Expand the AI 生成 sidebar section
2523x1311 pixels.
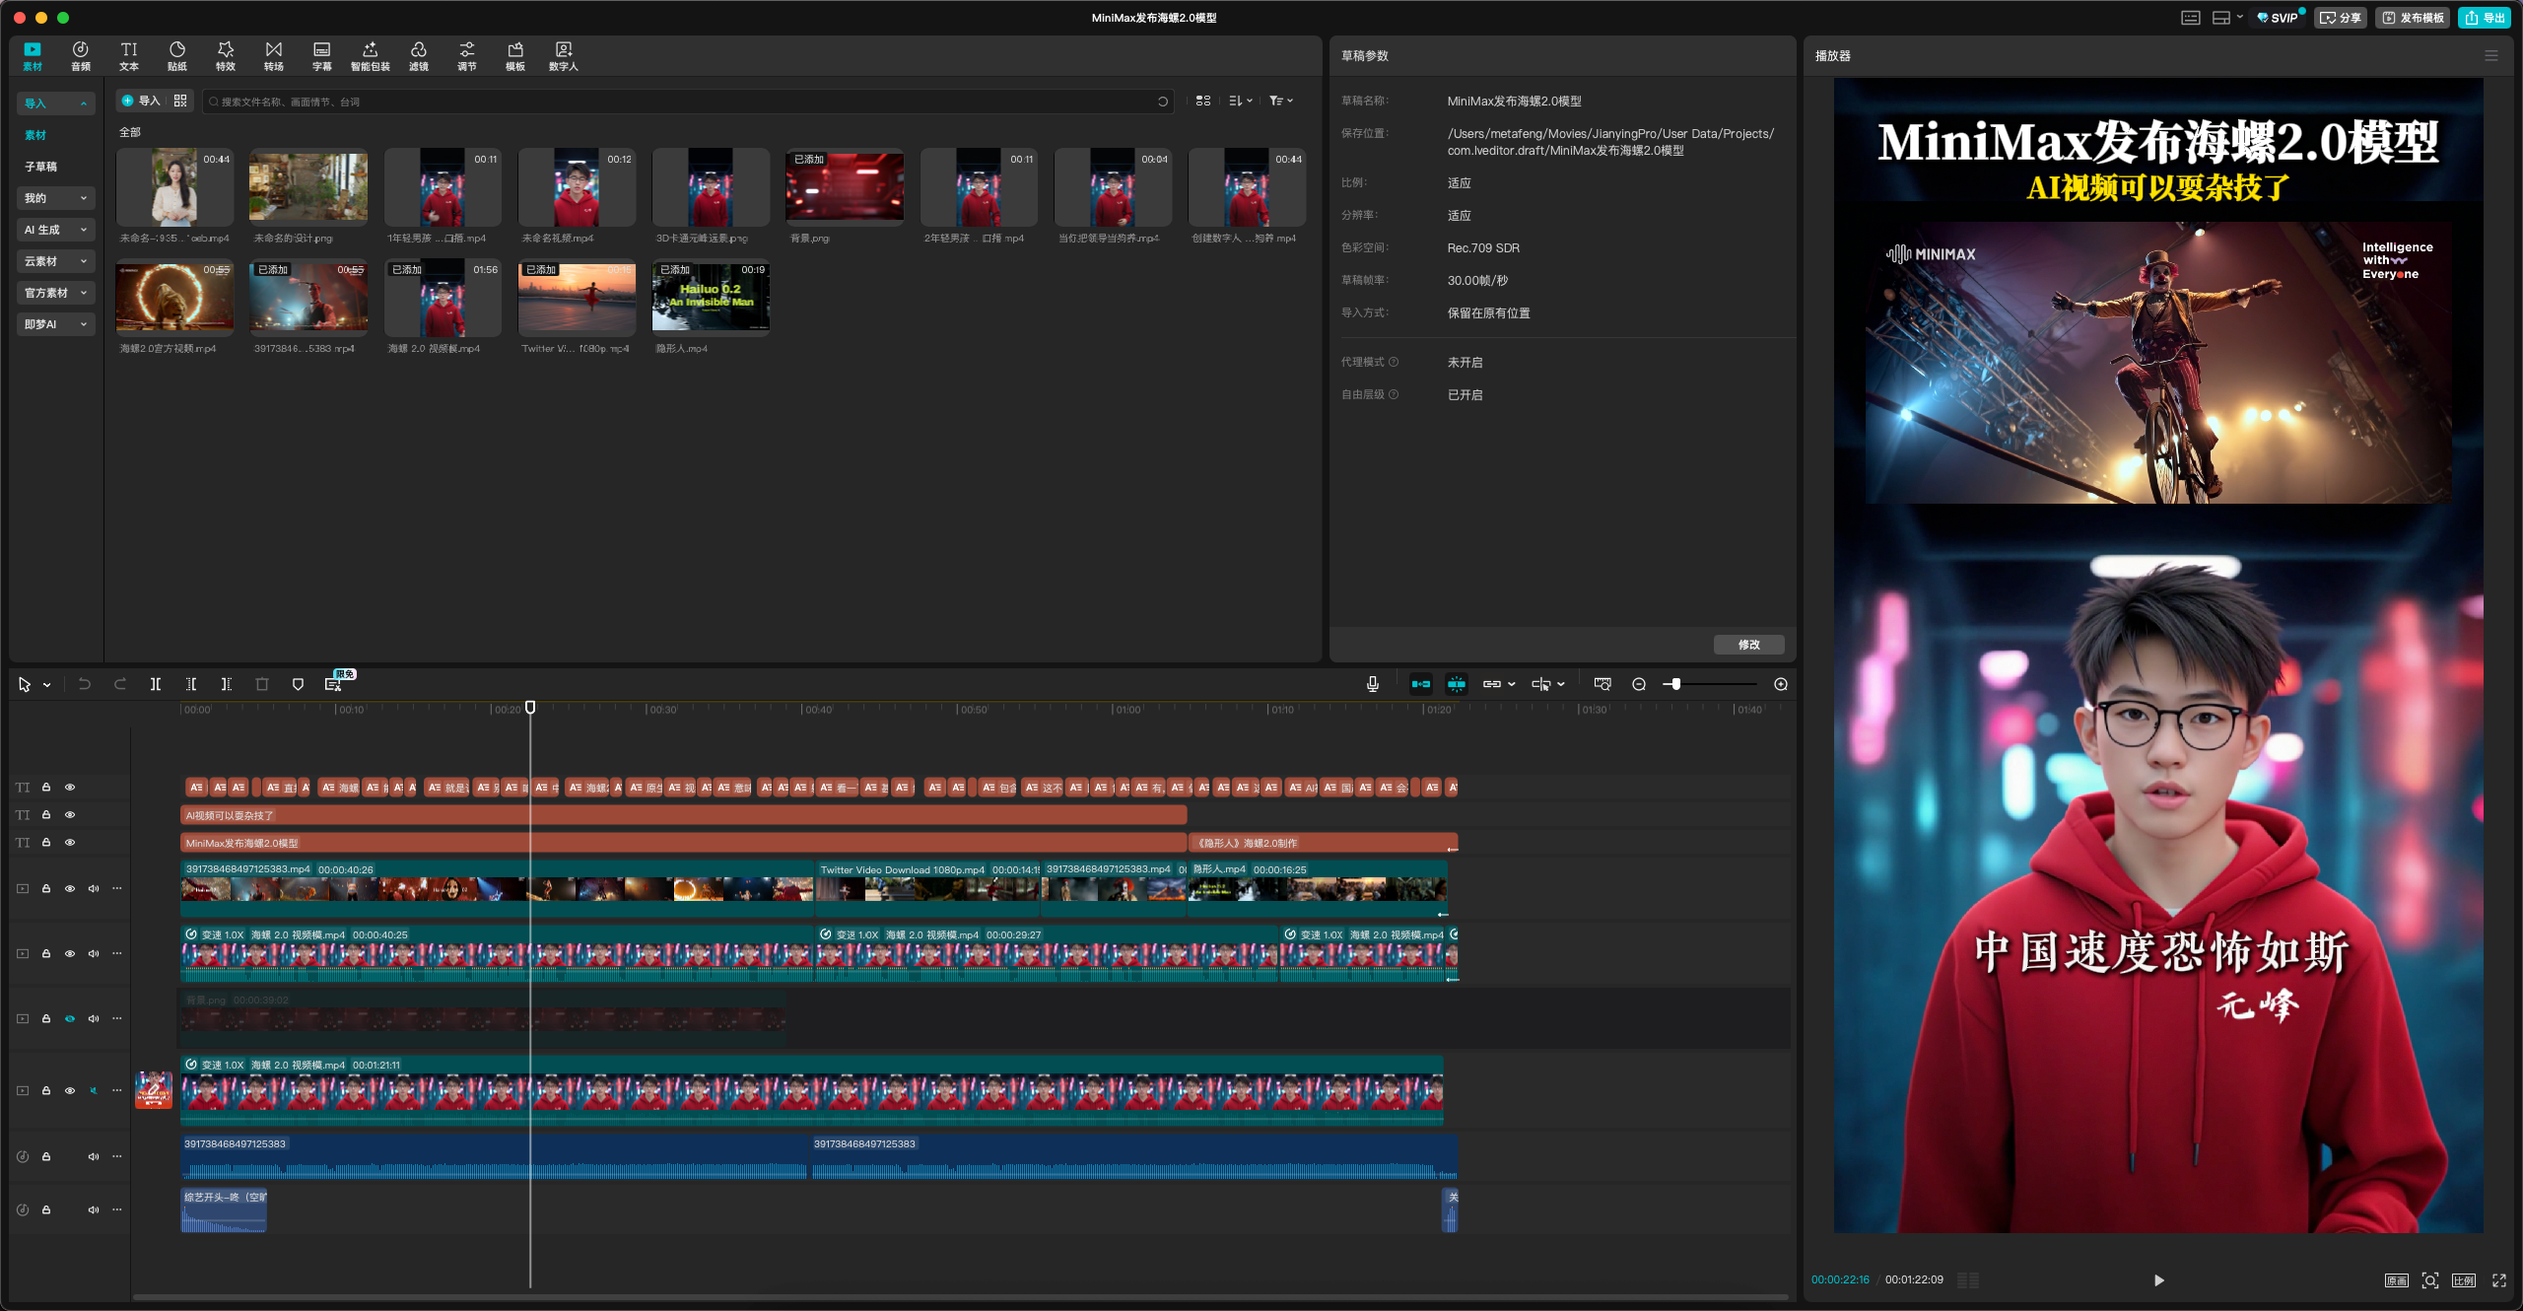point(56,230)
